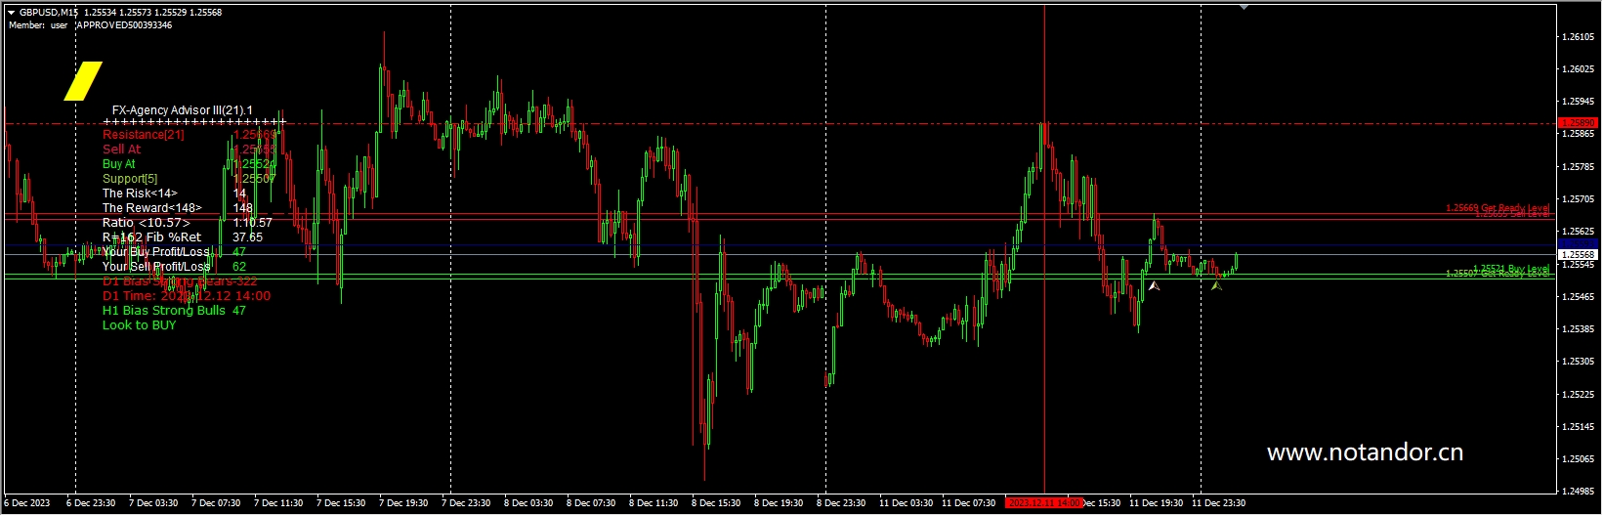Click 1.25145 on the price axis
This screenshot has width=1603, height=516.
[x=1579, y=427]
